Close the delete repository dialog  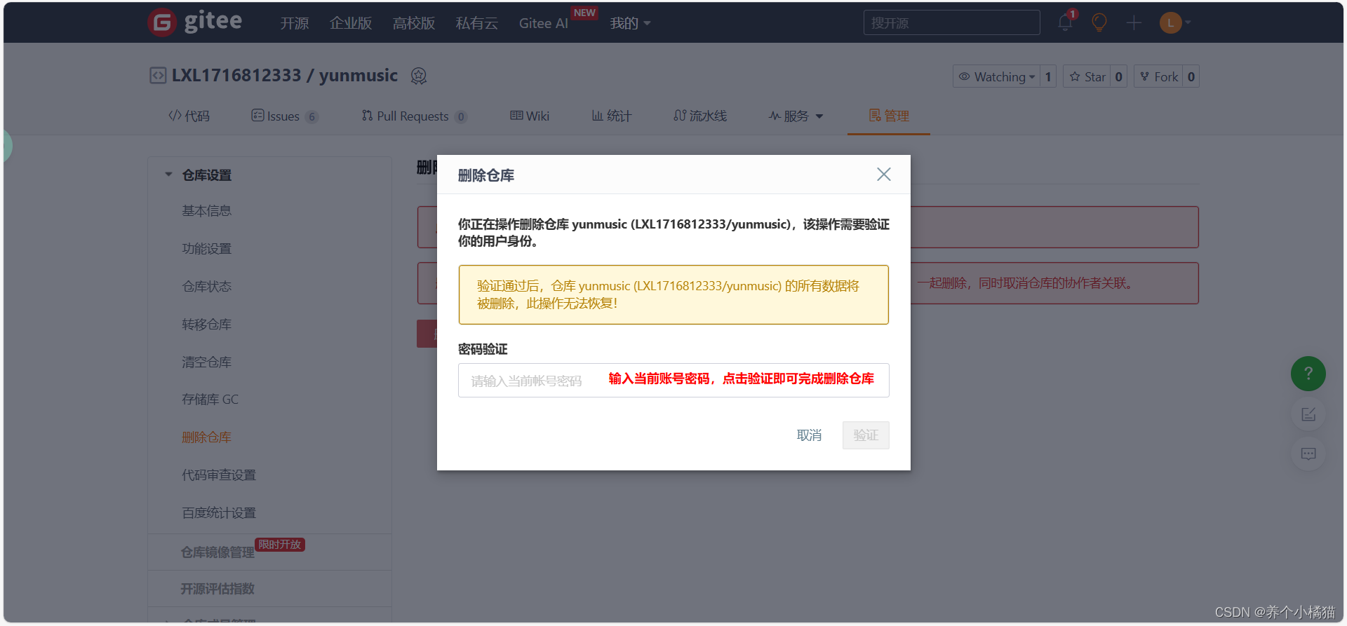pos(884,175)
